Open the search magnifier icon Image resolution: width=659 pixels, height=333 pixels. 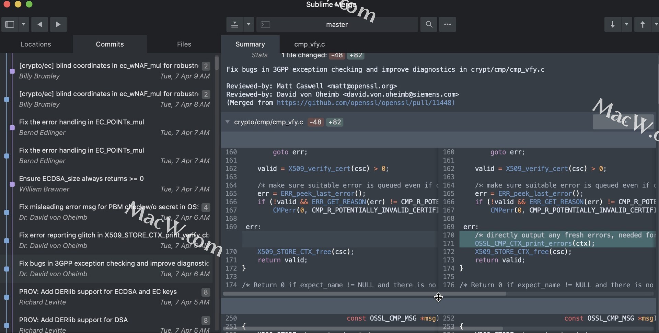(x=429, y=24)
